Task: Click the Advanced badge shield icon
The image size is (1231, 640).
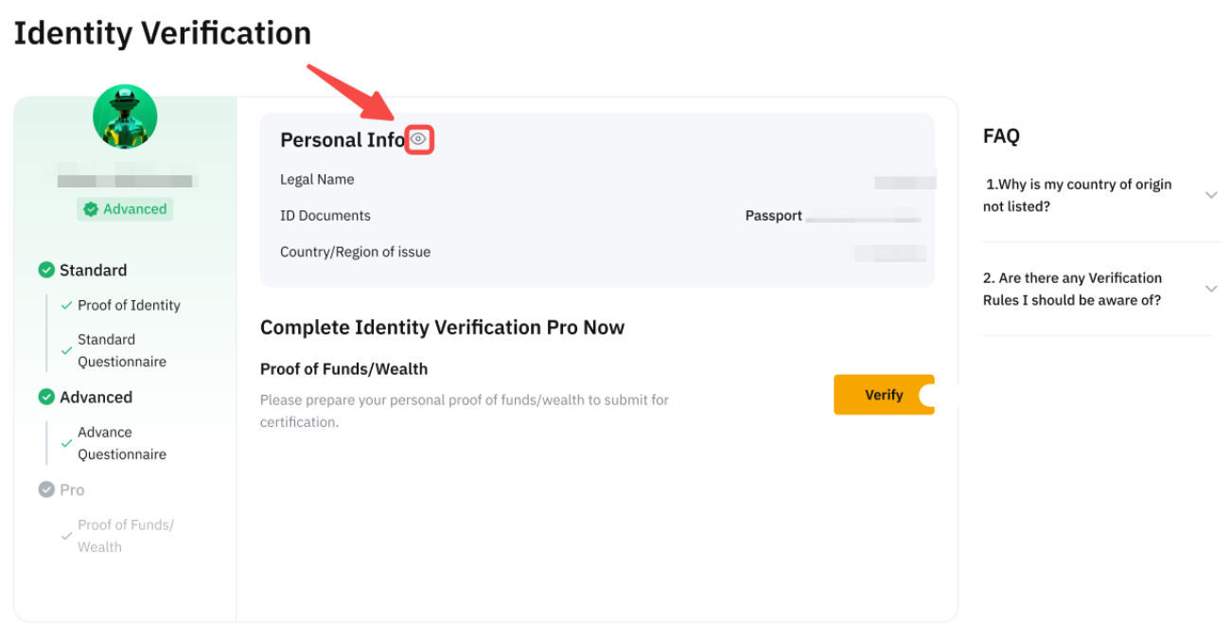Action: (91, 209)
